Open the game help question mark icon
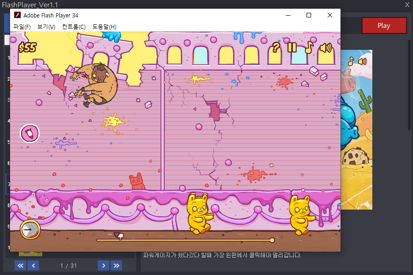Screen dimensions: 413x275 click(x=275, y=48)
